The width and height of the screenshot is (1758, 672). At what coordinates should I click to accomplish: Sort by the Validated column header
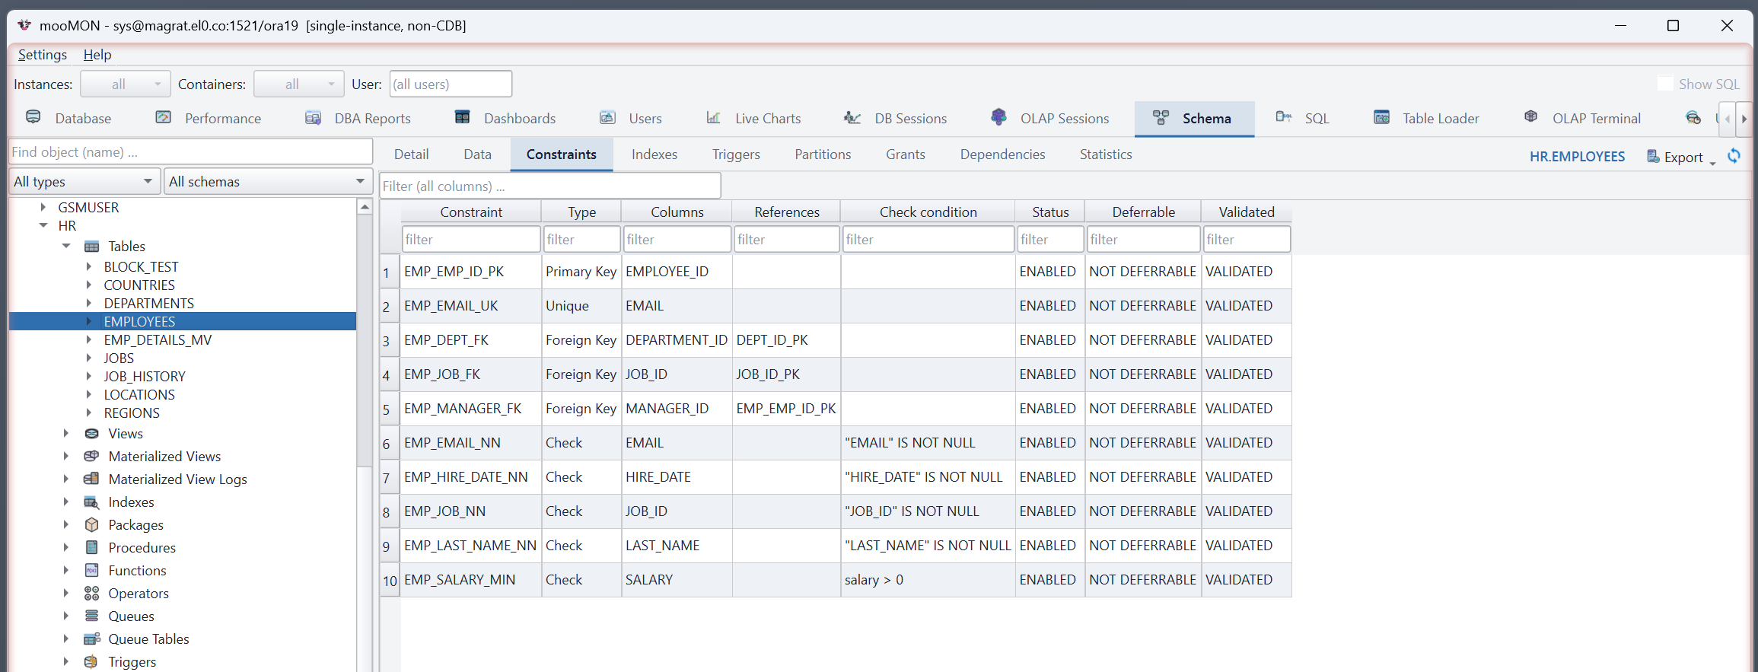[x=1247, y=212]
